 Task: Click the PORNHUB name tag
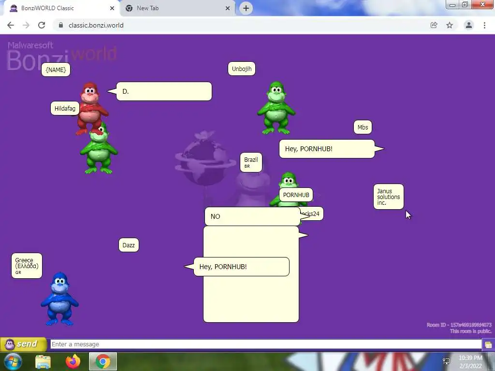296,195
